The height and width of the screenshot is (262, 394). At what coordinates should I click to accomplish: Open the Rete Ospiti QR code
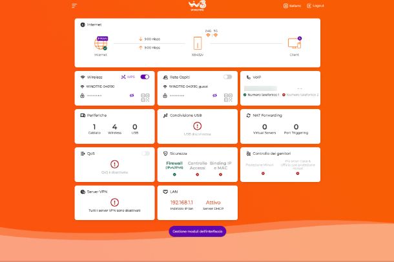coord(228,97)
